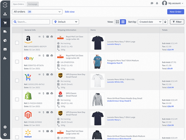Open the reports pie chart icon
The image size is (186, 140).
pyautogui.click(x=5, y=41)
